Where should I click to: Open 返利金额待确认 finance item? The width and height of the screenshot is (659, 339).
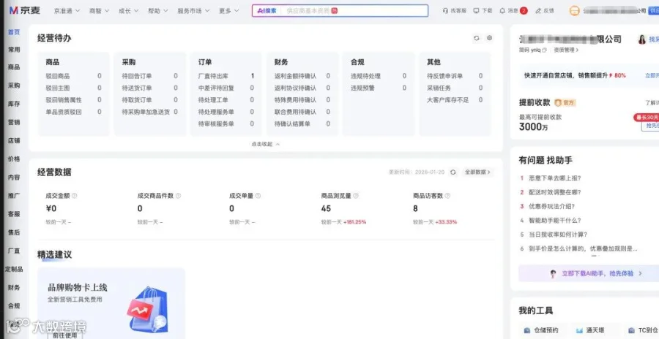[x=302, y=76]
